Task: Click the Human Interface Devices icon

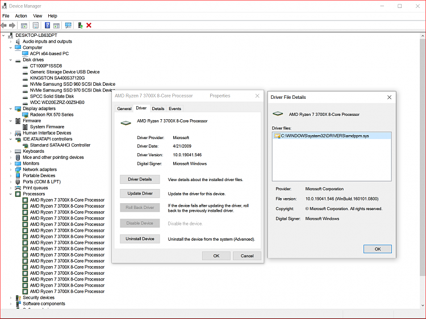Action: pyautogui.click(x=18, y=133)
